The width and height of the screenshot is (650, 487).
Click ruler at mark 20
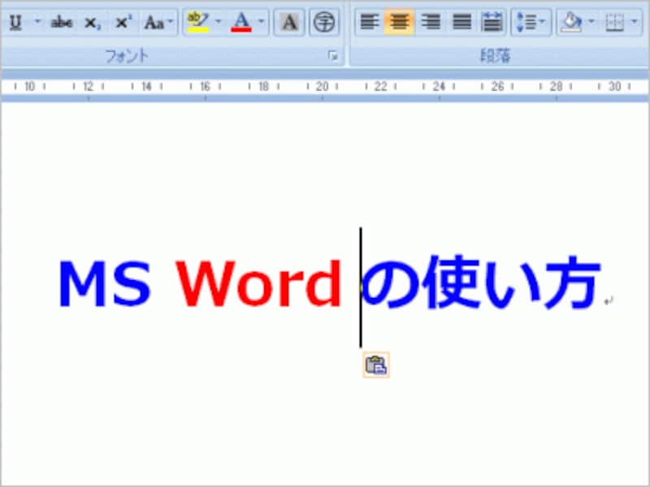click(322, 86)
